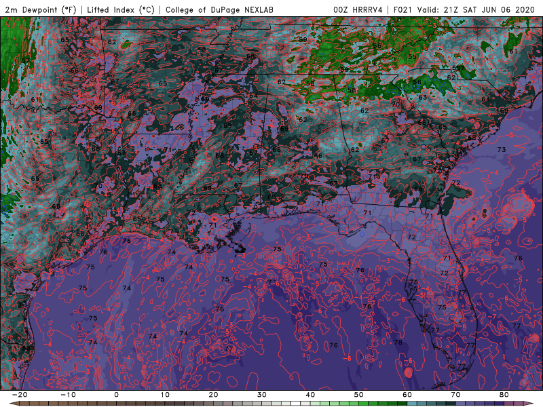Click the '50' color scale label

tap(359, 395)
